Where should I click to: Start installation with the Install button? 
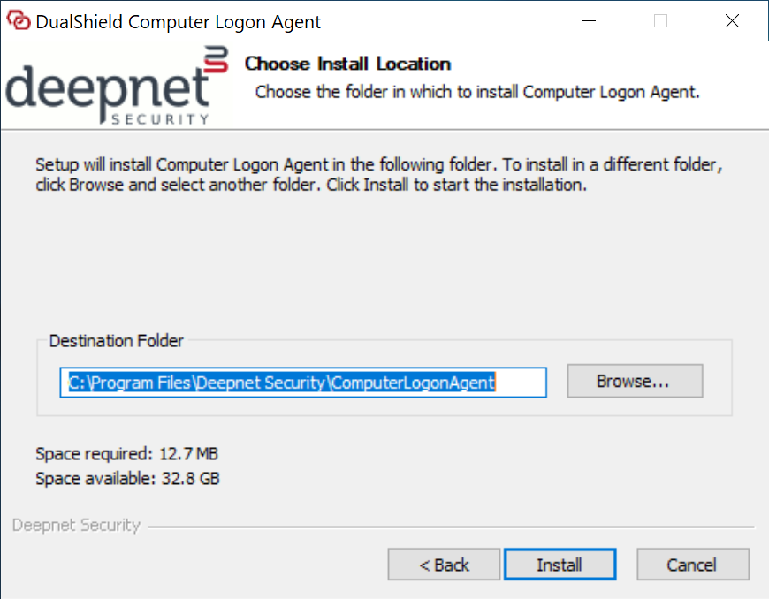pos(559,565)
